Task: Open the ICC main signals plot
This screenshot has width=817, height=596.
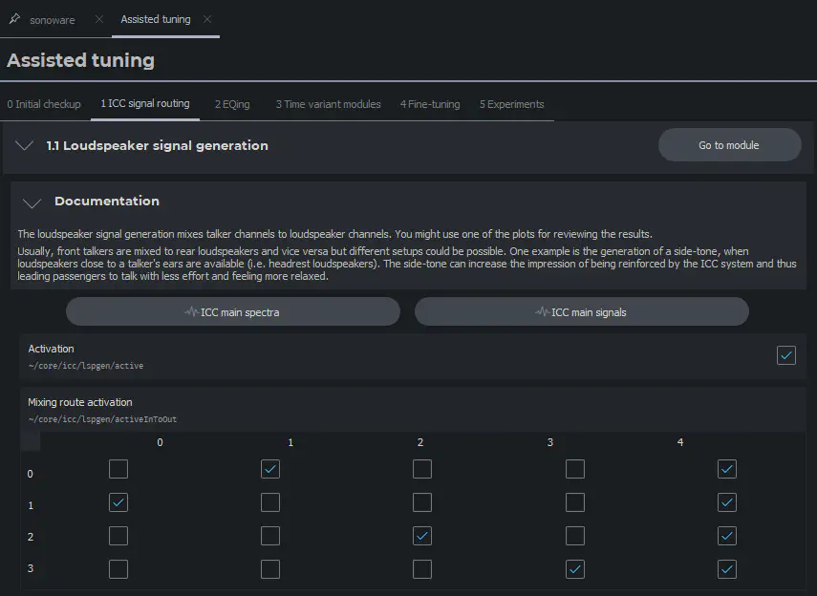Action: click(582, 311)
